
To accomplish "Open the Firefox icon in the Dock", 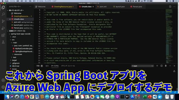I will coord(27,97).
